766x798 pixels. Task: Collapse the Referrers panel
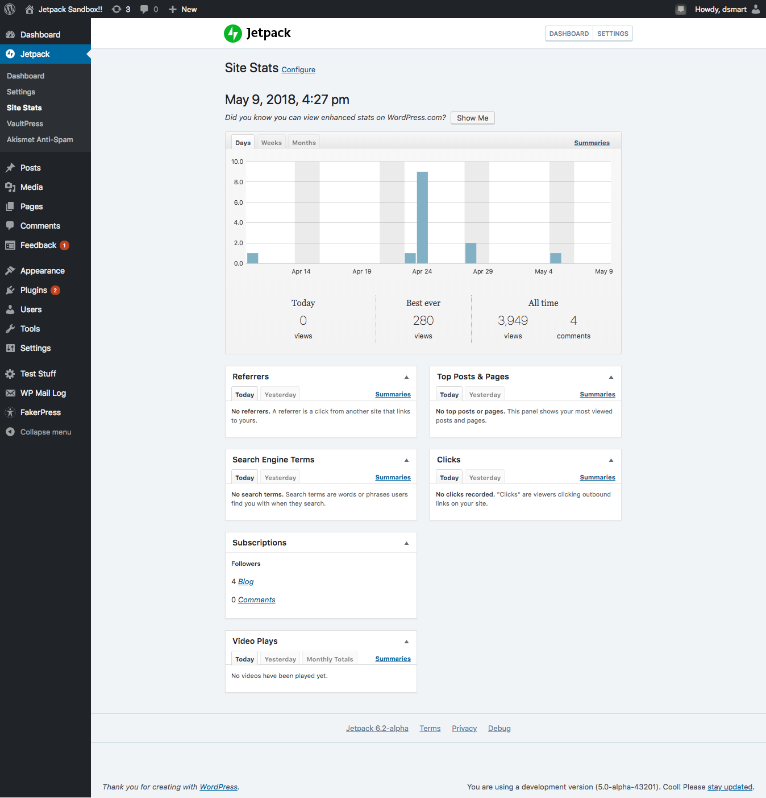click(x=406, y=377)
